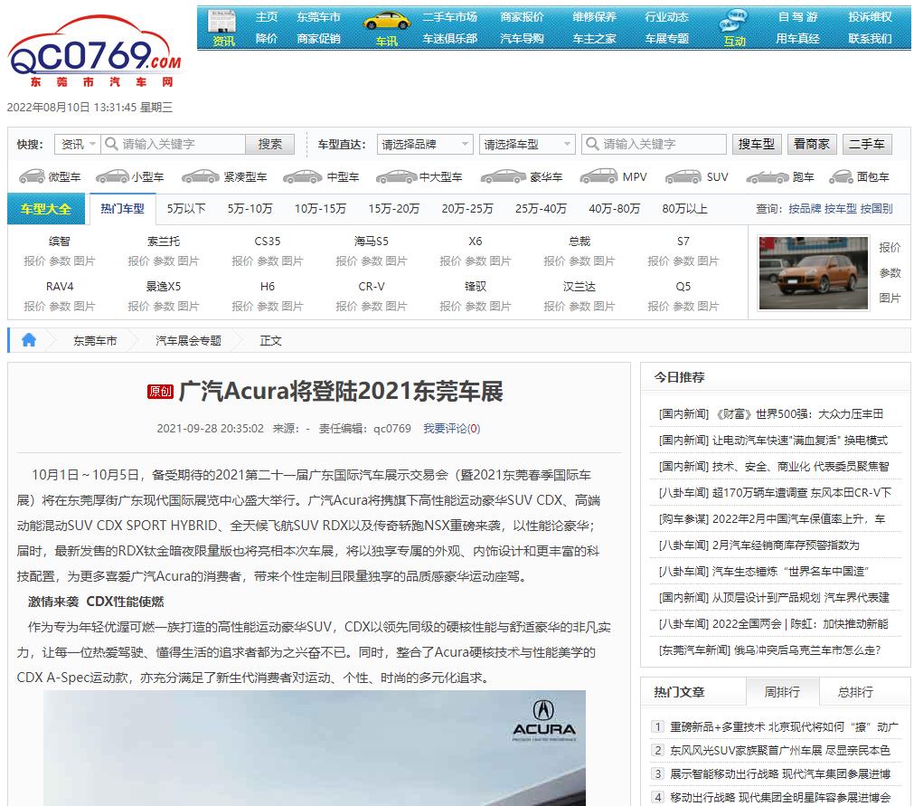Click the 按车型 query link
This screenshot has width=914, height=806.
pos(841,209)
